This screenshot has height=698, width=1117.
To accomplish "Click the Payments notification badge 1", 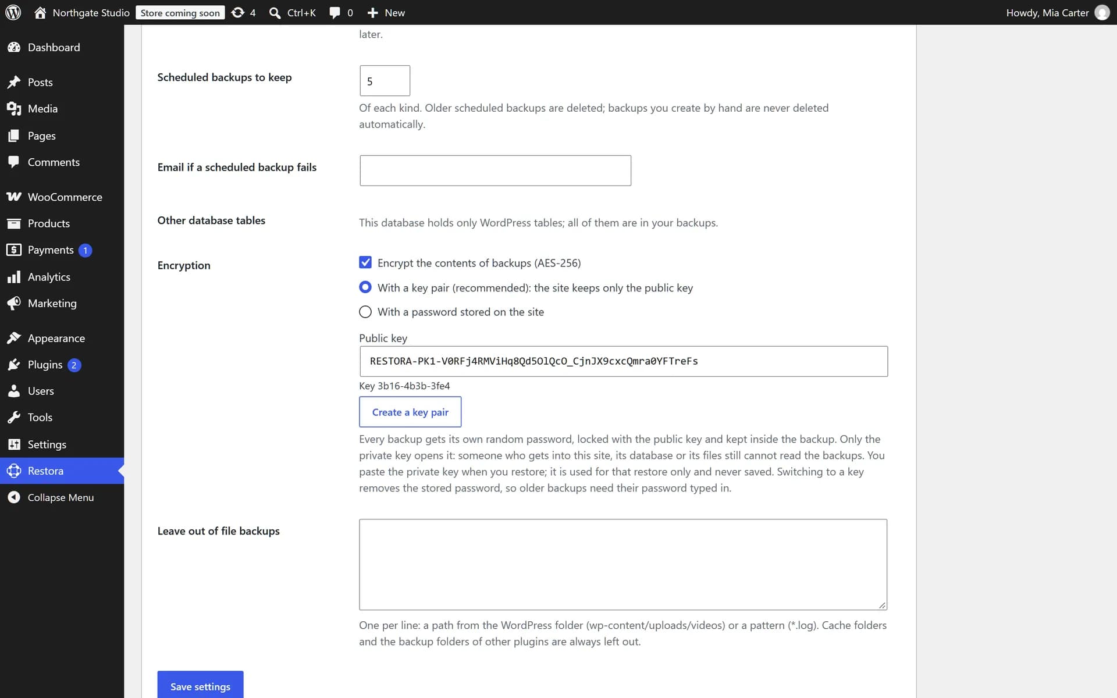I will coord(85,250).
